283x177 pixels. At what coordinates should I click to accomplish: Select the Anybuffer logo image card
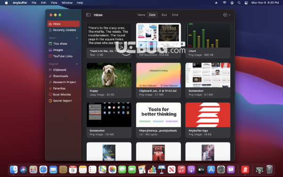click(208, 120)
